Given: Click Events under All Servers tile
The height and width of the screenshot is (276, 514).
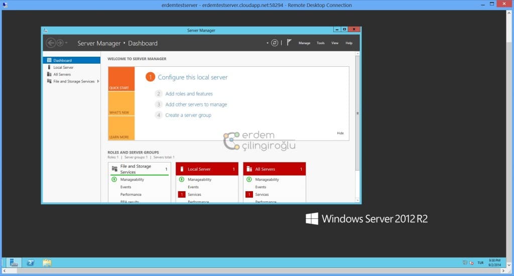Looking at the screenshot, I should pos(261,187).
